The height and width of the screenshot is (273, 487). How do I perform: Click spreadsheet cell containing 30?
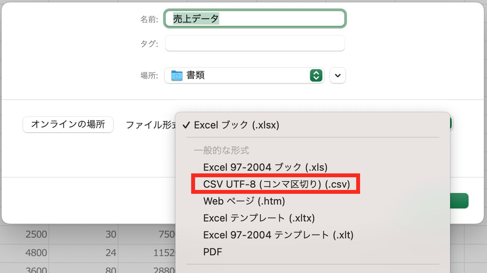(x=83, y=234)
